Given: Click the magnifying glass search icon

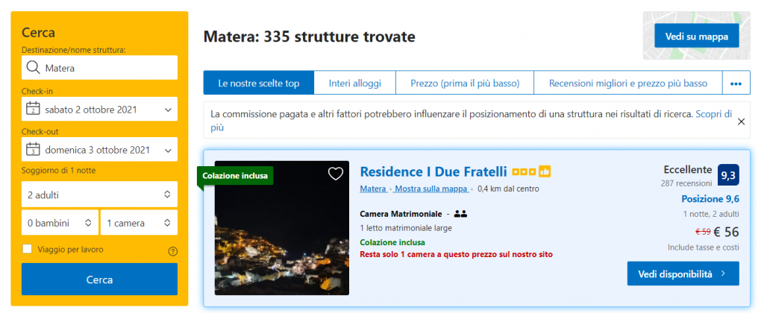Looking at the screenshot, I should 33,68.
